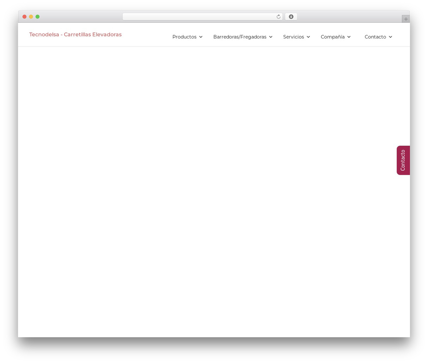Minimize the browser window
Screen dimensions: 428x363
[x=31, y=17]
